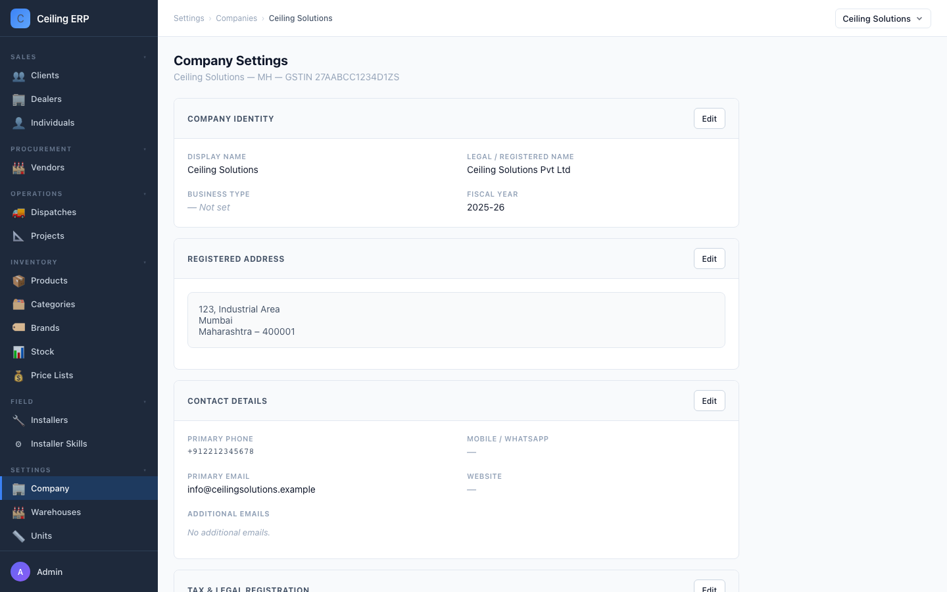The width and height of the screenshot is (947, 592).
Task: Go to Dispatches page
Action: click(79, 212)
